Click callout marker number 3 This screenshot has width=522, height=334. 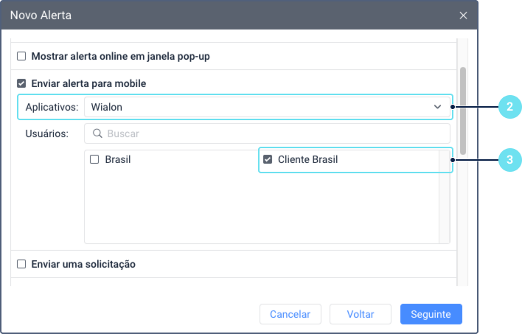coord(509,159)
